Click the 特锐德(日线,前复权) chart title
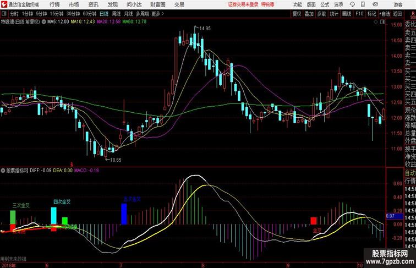The height and width of the screenshot is (268, 416). click(20, 22)
